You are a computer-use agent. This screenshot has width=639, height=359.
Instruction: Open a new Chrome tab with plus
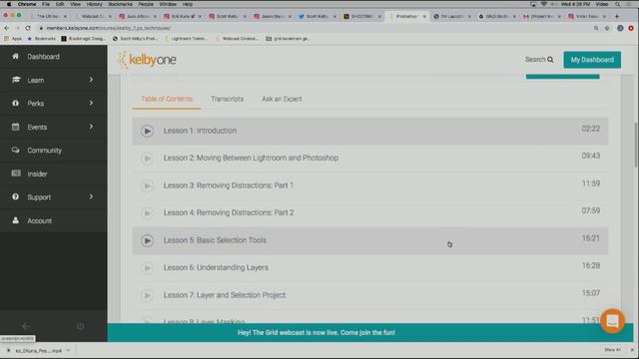[617, 16]
